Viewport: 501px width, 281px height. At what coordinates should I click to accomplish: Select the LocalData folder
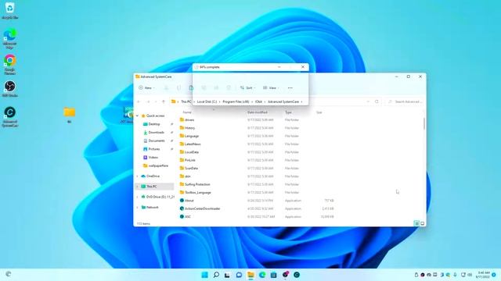tap(192, 152)
